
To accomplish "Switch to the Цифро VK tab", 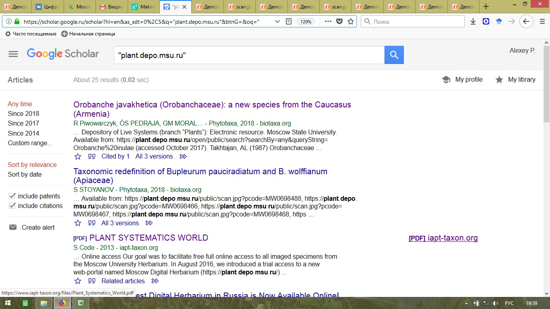I will [x=47, y=7].
